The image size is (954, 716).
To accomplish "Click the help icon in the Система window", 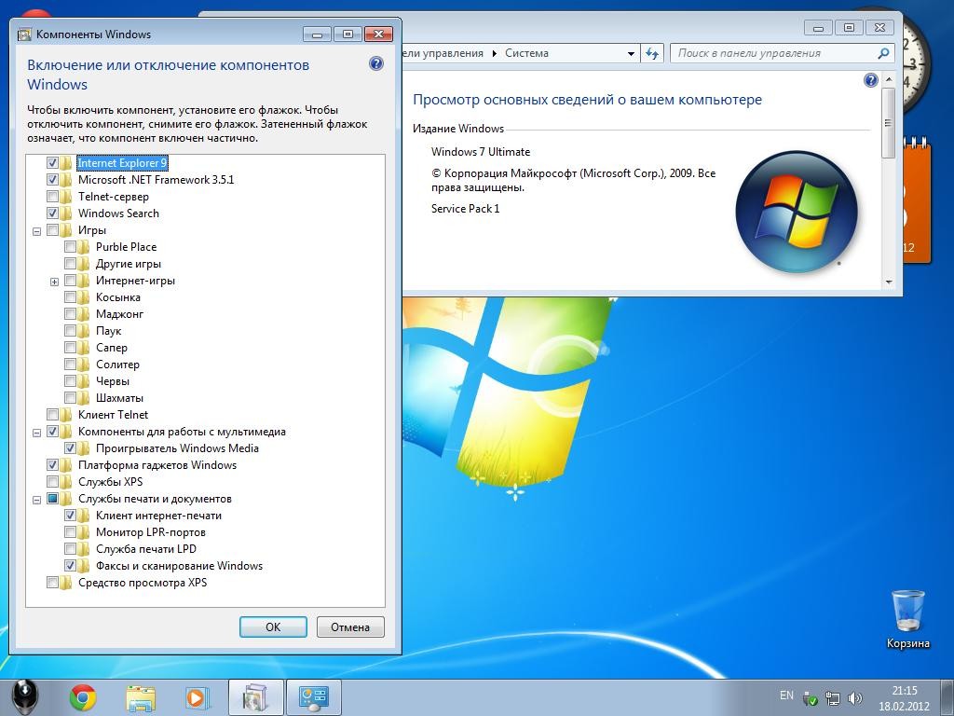I will tap(871, 80).
